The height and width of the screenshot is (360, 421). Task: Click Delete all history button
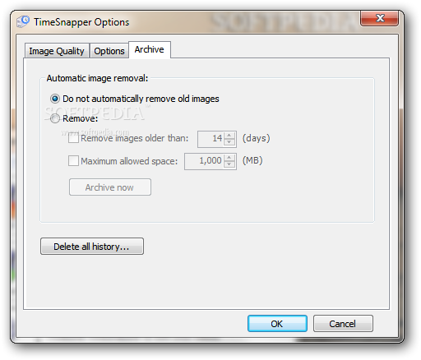tap(92, 247)
